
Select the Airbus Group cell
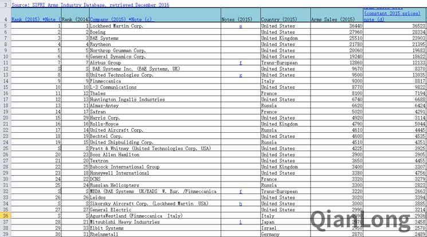pos(155,62)
